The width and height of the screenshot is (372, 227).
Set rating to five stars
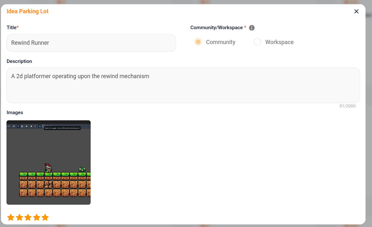[x=45, y=217]
